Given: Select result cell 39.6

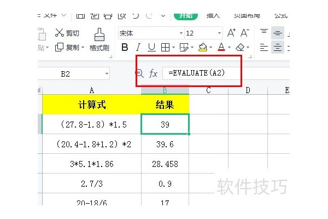Looking at the screenshot, I should click(x=165, y=144).
